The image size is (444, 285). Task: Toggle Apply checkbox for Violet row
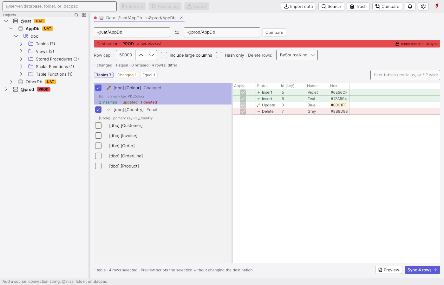pos(243,92)
